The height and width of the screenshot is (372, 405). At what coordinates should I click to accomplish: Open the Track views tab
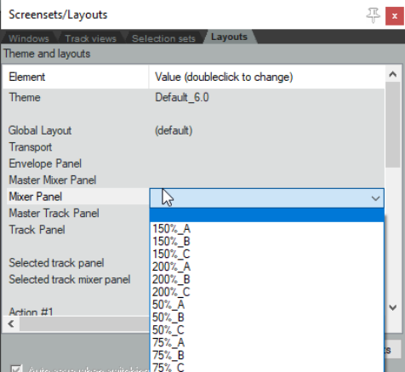(x=90, y=38)
